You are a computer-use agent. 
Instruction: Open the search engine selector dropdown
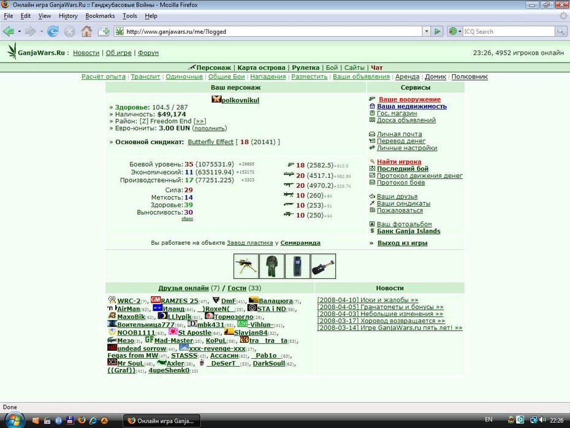tap(455, 32)
